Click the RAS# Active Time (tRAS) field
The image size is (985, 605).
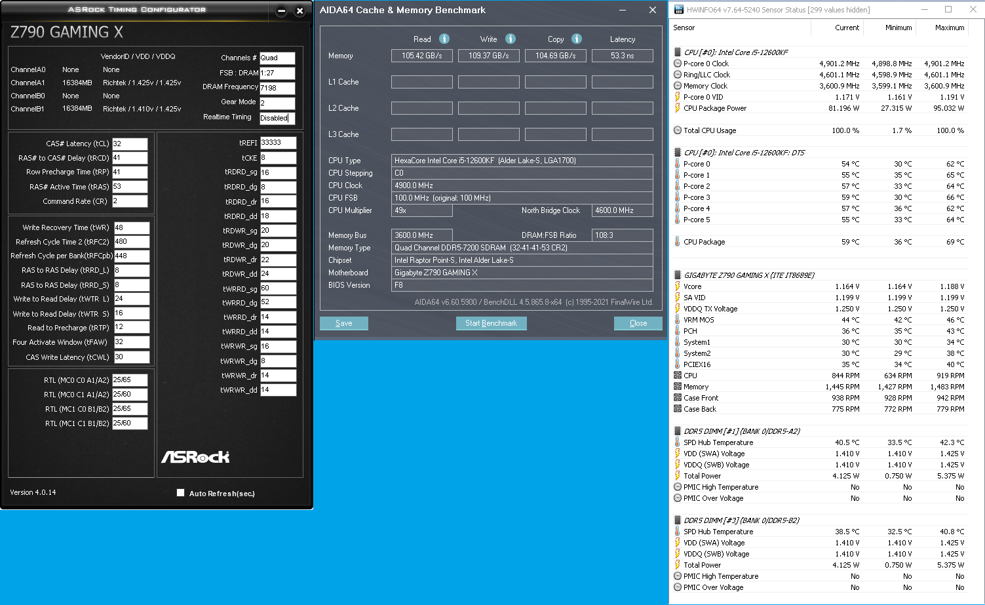click(130, 187)
